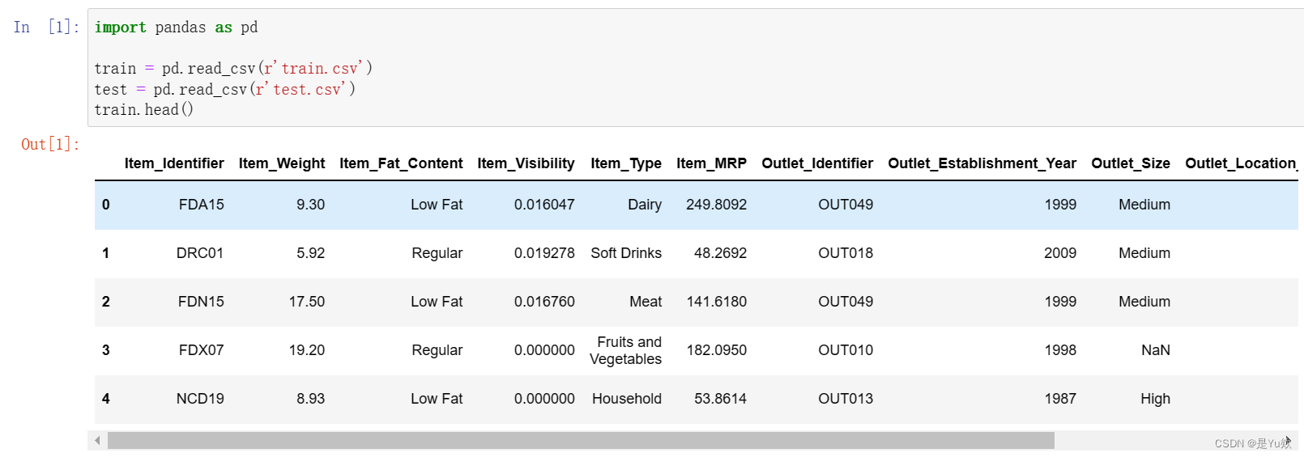Click the 0.019278 visibility value

pyautogui.click(x=544, y=253)
